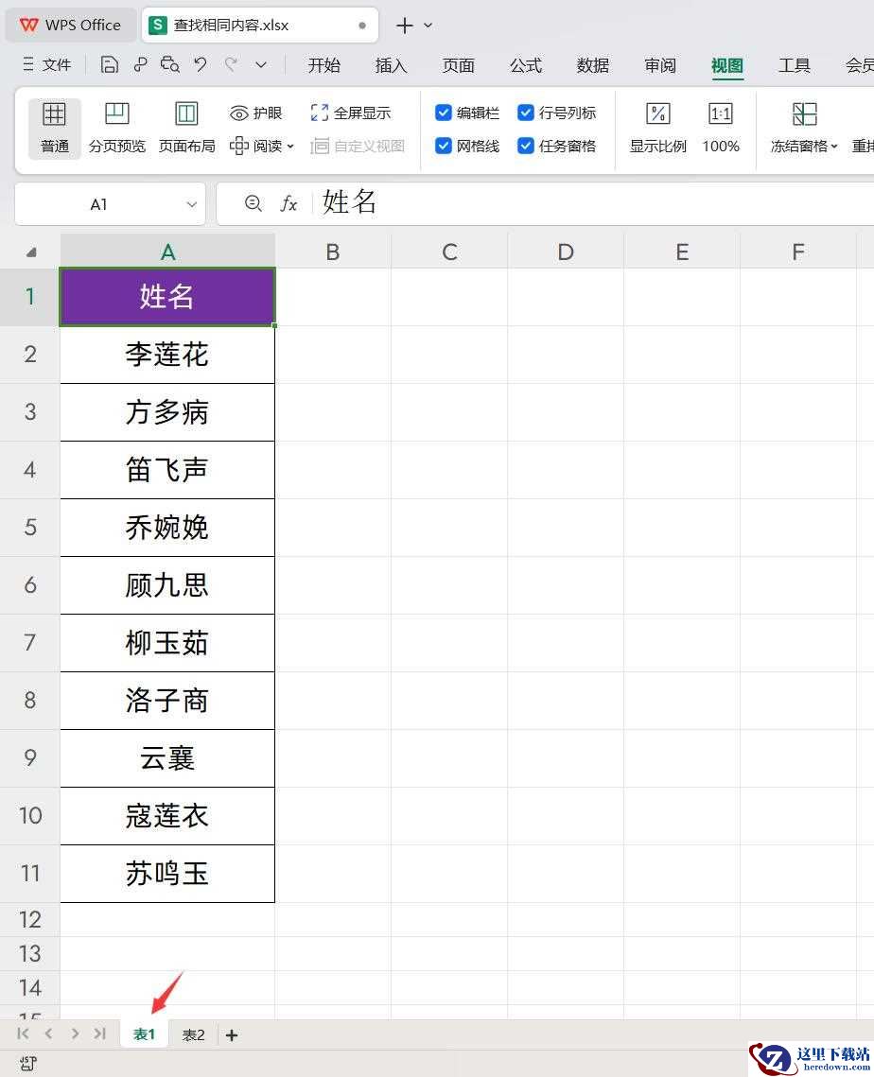The height and width of the screenshot is (1077, 874).
Task: Open a new tab with the plus icon
Action: pyautogui.click(x=405, y=26)
